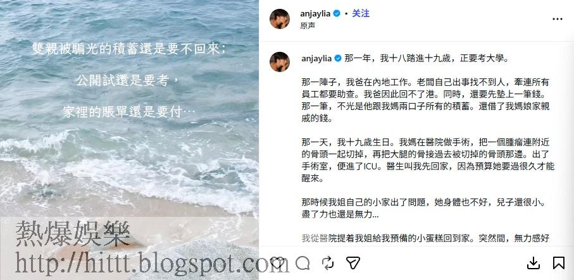Download the post media
The height and width of the screenshot is (280, 574).
[x=533, y=263]
